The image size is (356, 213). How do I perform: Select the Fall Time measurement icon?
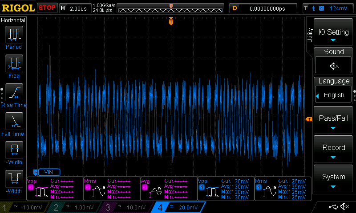(14, 121)
